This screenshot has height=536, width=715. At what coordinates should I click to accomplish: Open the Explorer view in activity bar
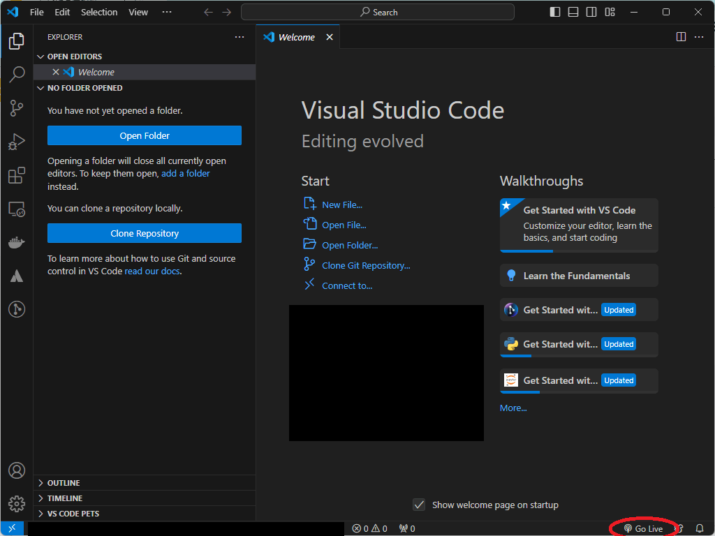tap(17, 41)
